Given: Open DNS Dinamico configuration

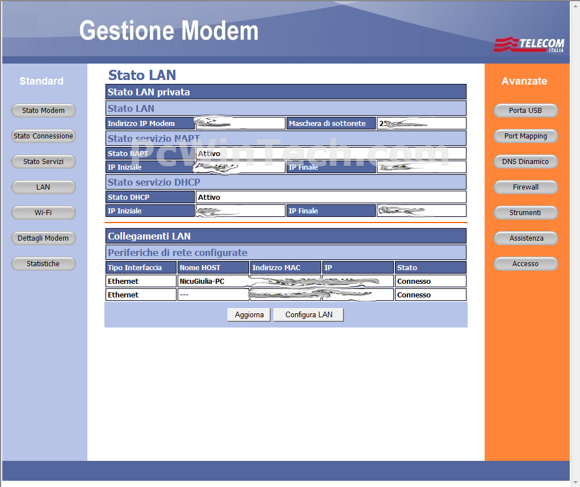Looking at the screenshot, I should [526, 161].
